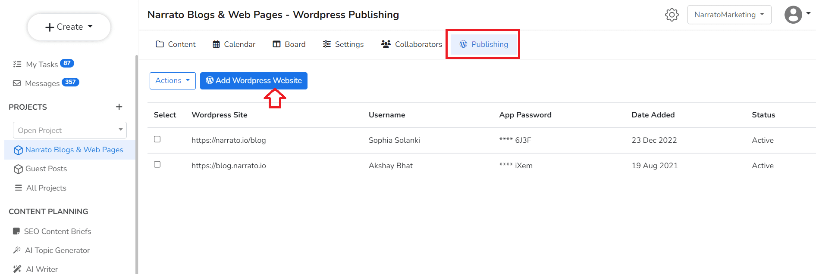Click the AI Writer icon
The image size is (816, 274).
pos(17,269)
